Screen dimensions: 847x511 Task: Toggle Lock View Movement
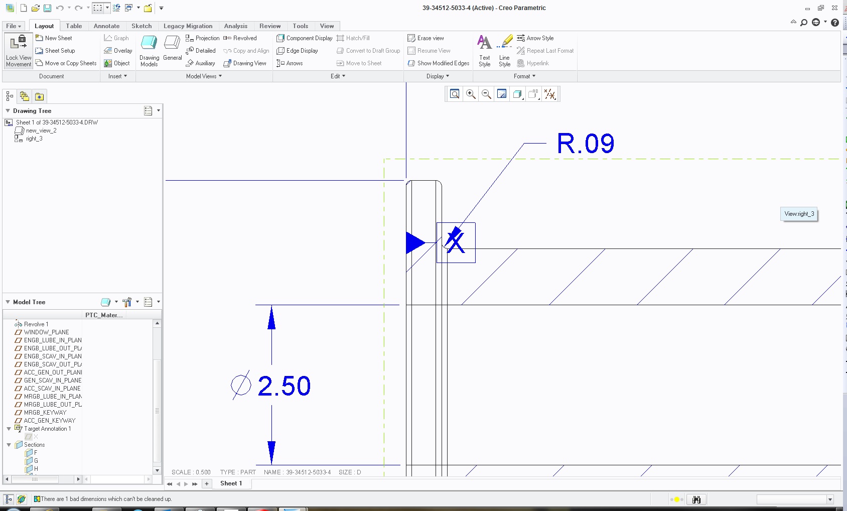(x=18, y=50)
